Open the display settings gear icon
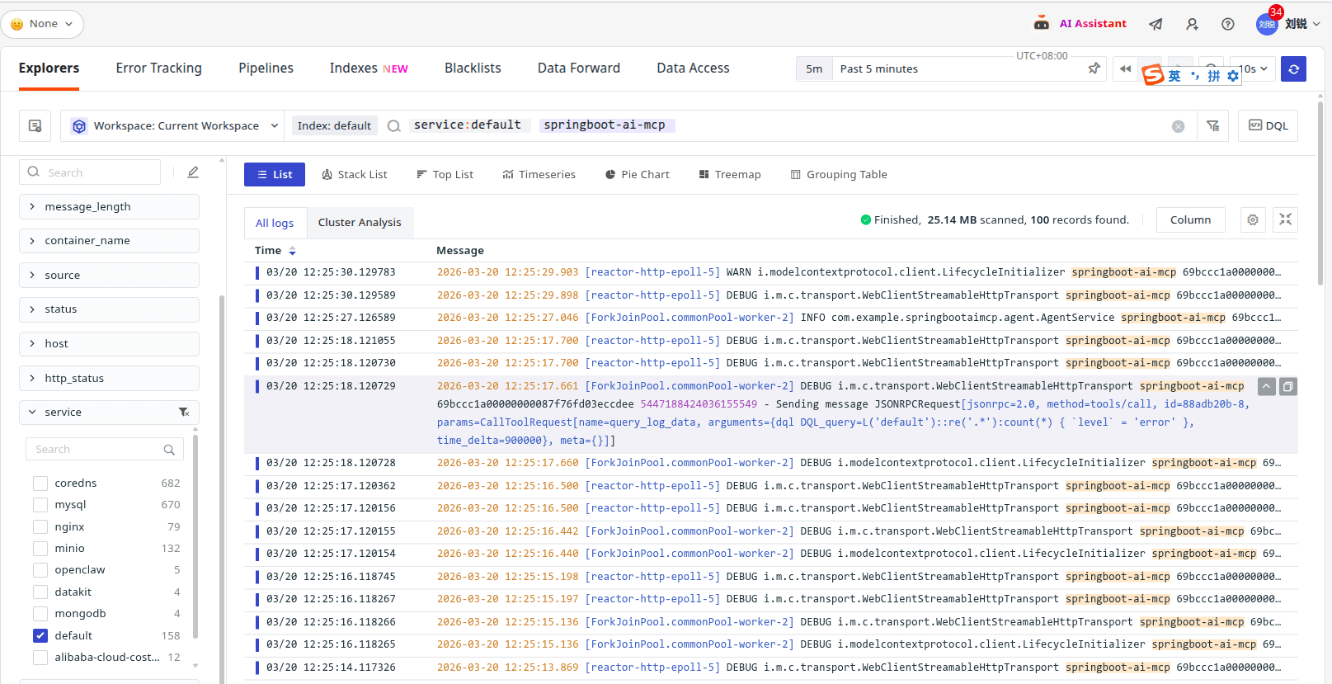This screenshot has height=684, width=1332. [x=1252, y=219]
